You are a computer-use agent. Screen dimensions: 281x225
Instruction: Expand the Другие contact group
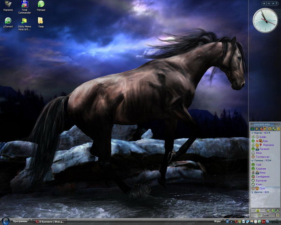(x=252, y=192)
